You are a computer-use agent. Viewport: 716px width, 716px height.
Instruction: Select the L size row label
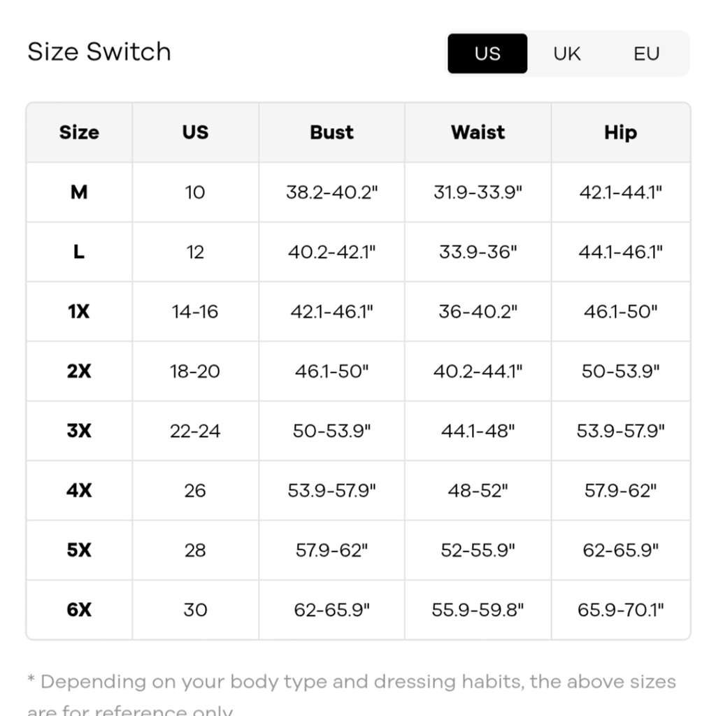click(79, 252)
